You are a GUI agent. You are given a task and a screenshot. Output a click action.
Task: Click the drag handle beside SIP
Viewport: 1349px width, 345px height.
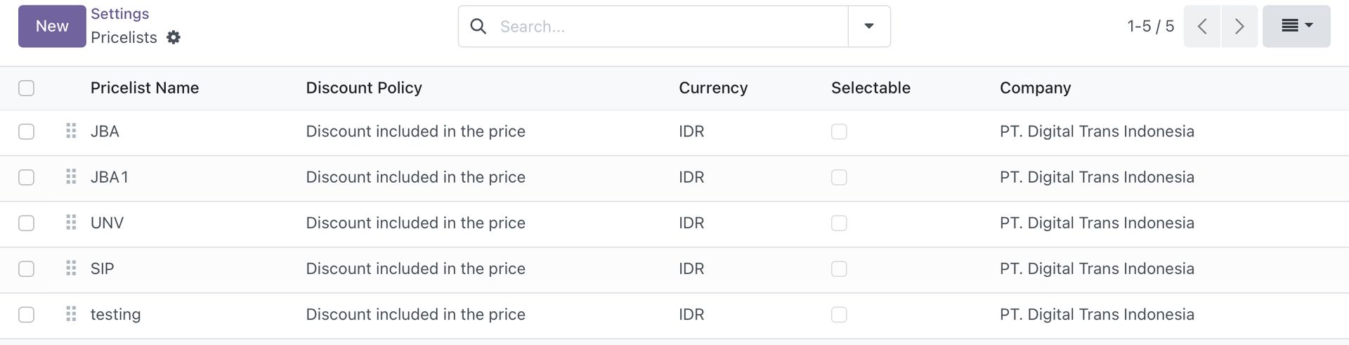coord(71,268)
